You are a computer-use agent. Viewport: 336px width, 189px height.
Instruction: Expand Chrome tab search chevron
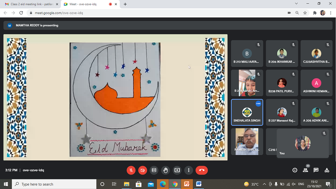point(296,4)
